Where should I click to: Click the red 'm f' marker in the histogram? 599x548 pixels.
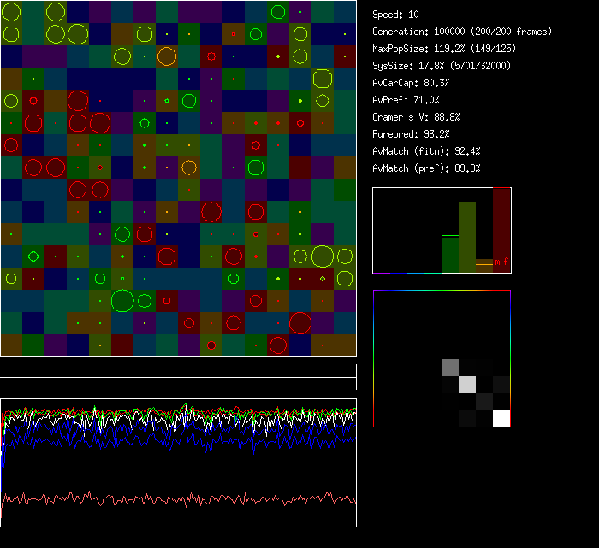pyautogui.click(x=501, y=262)
